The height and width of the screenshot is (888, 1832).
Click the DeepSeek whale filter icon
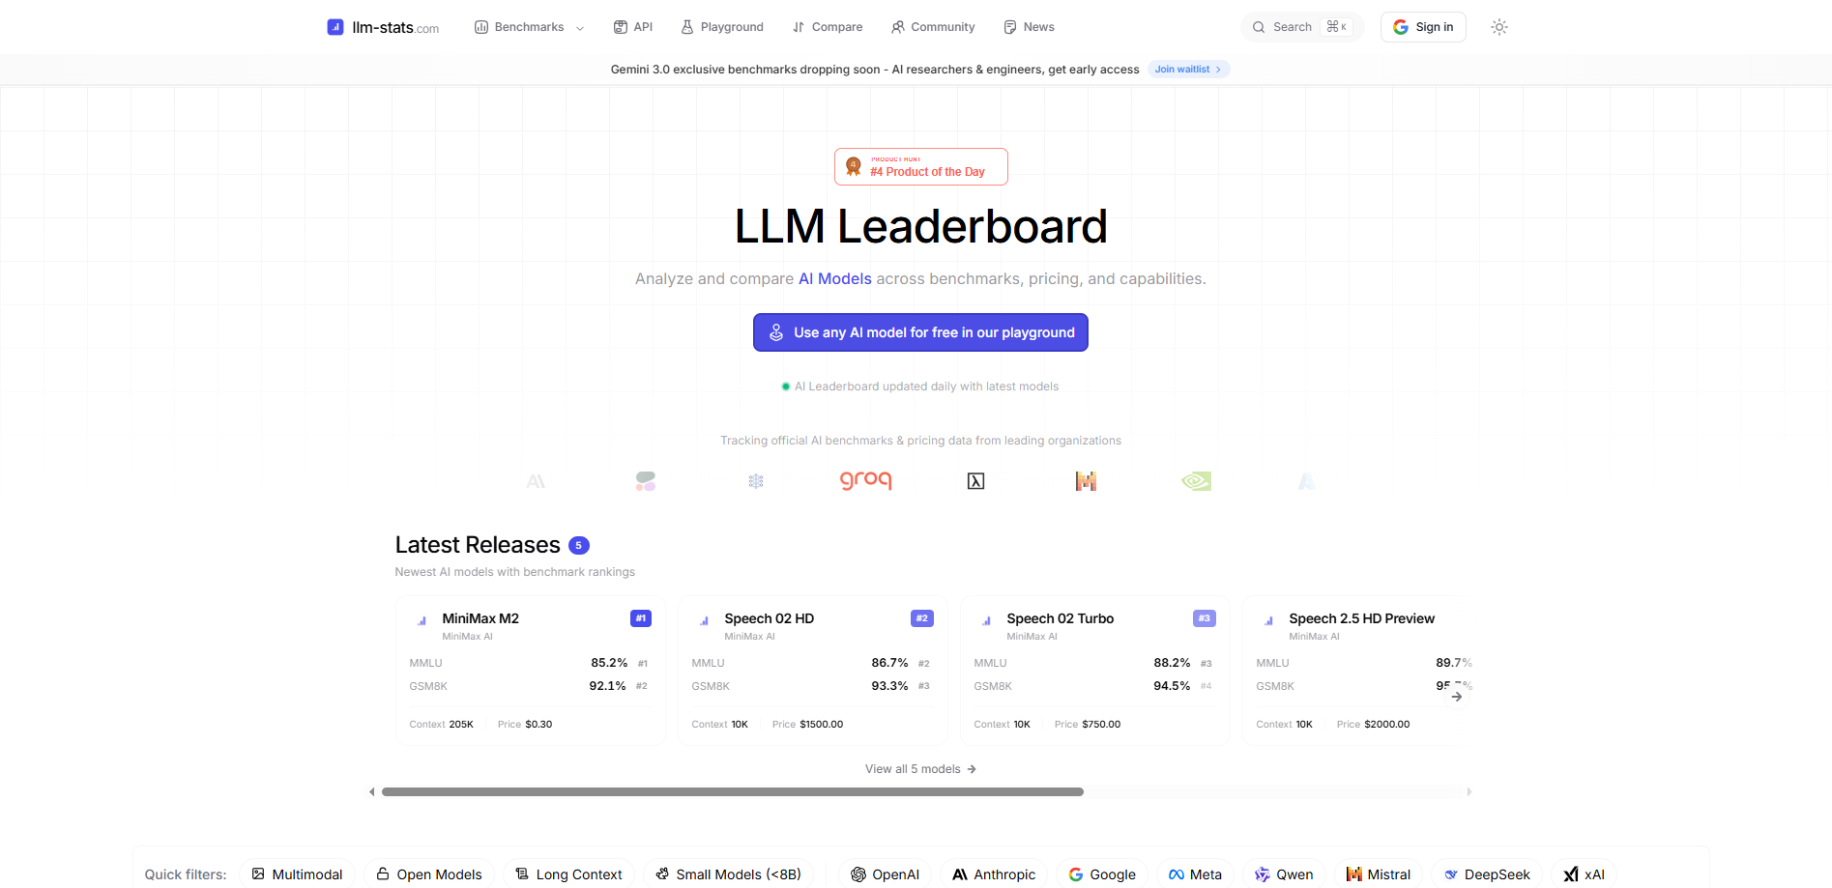pyautogui.click(x=1451, y=874)
